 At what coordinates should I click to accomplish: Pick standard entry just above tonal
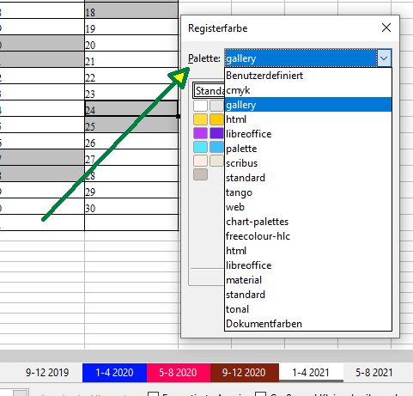(308, 295)
